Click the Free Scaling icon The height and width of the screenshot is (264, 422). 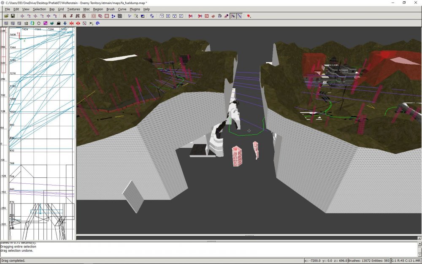point(162,16)
